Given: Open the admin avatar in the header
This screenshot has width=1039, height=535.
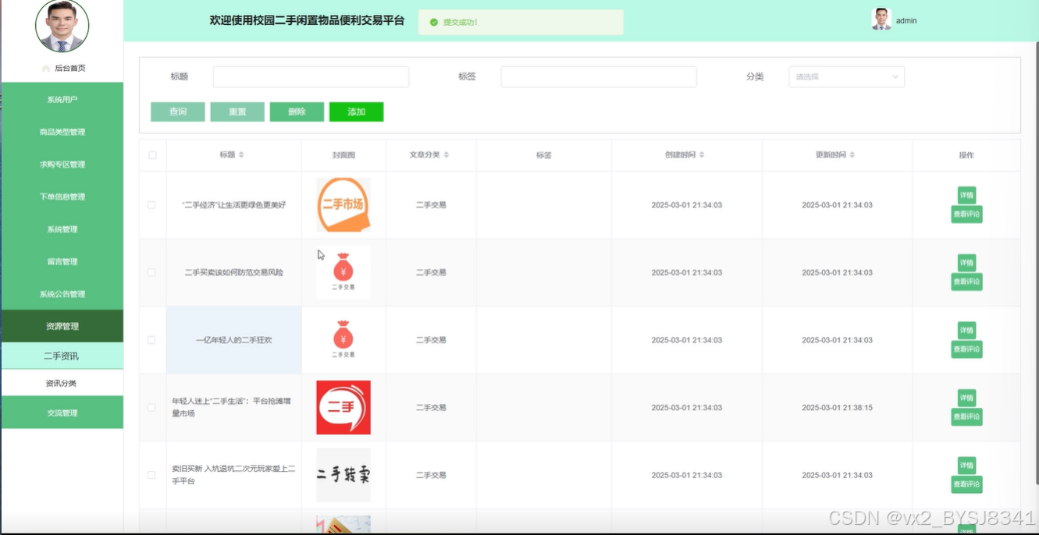Looking at the screenshot, I should coord(881,19).
